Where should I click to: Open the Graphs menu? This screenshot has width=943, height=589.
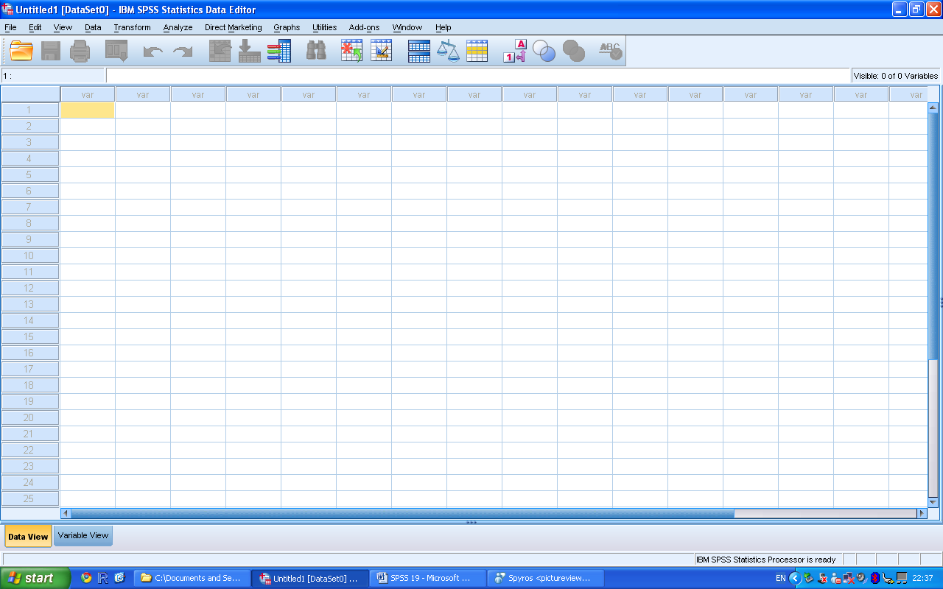pos(287,27)
